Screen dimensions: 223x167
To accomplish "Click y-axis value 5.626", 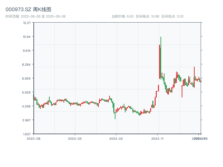I will tap(26, 92).
